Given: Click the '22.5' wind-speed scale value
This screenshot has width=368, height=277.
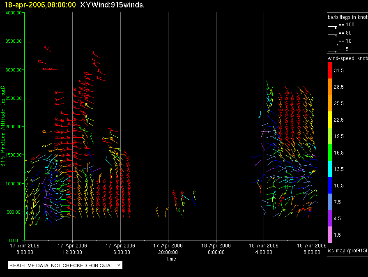Looking at the screenshot, I should click(339, 120).
